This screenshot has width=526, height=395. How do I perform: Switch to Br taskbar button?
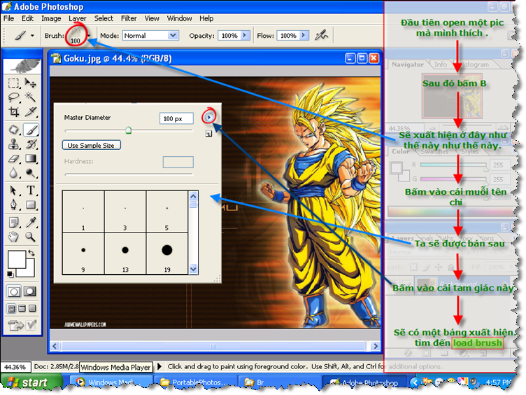pyautogui.click(x=280, y=382)
